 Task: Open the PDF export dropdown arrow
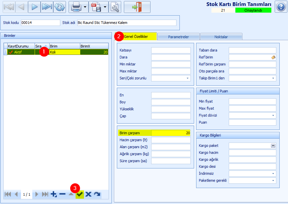click(105, 7)
